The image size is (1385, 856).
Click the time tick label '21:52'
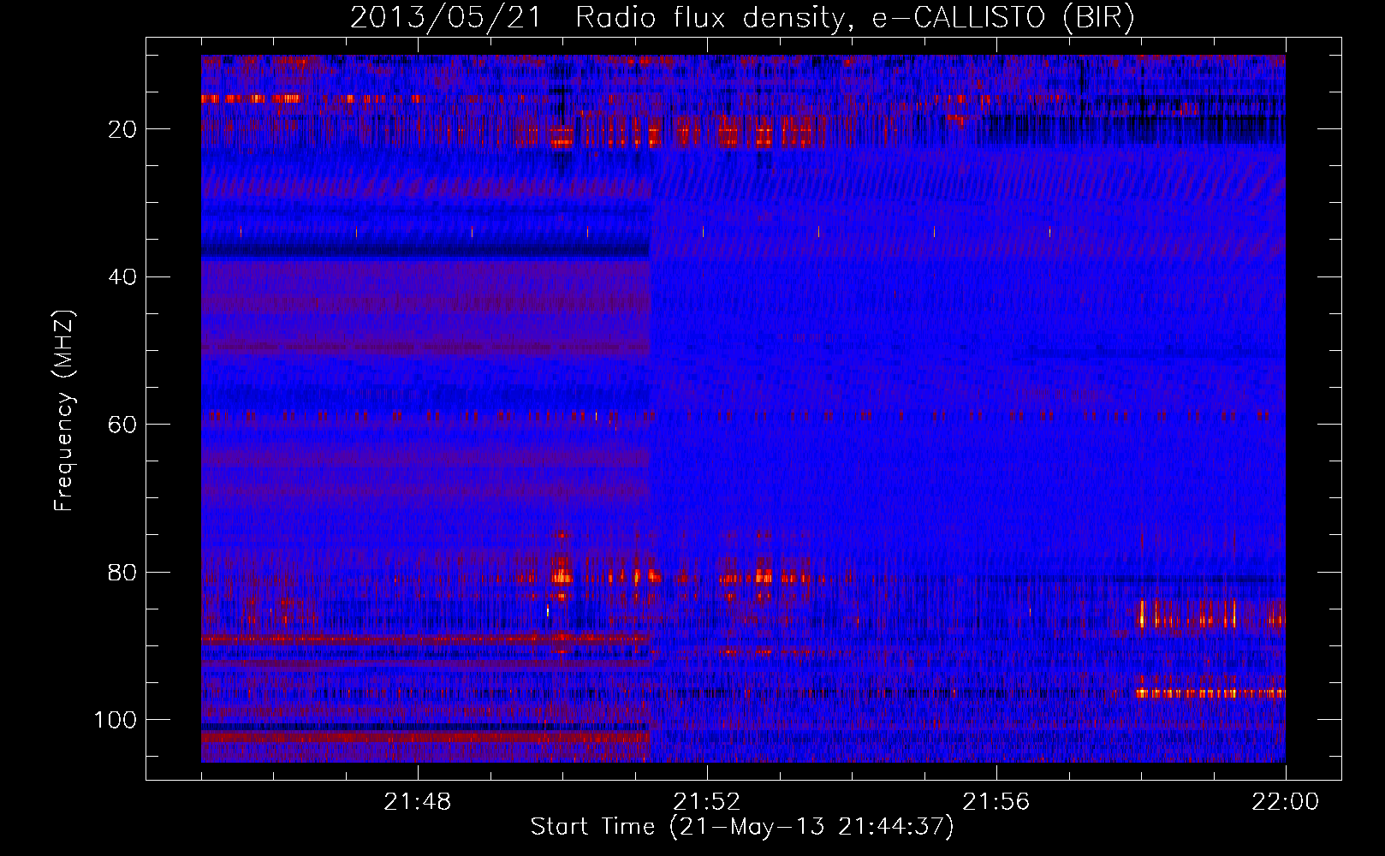click(707, 802)
